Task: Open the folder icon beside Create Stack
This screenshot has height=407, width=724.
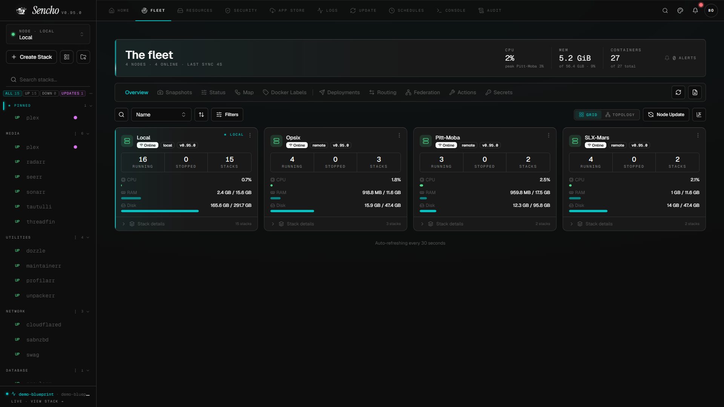Action: pos(83,57)
